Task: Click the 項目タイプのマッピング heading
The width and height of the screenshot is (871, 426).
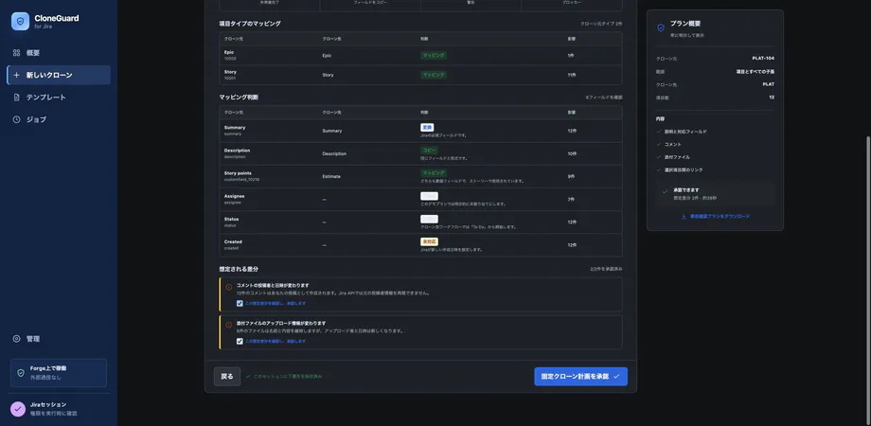Action: pyautogui.click(x=250, y=24)
